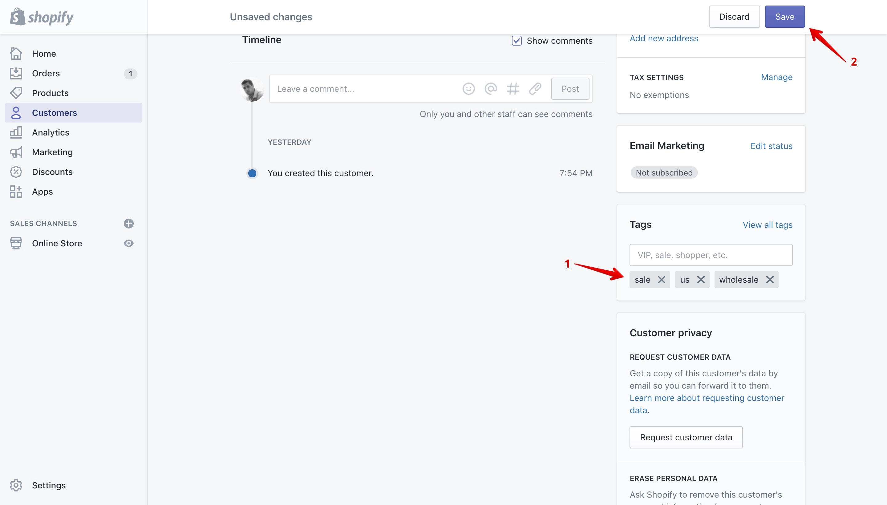Click the Online Store storefront icon

(16, 243)
